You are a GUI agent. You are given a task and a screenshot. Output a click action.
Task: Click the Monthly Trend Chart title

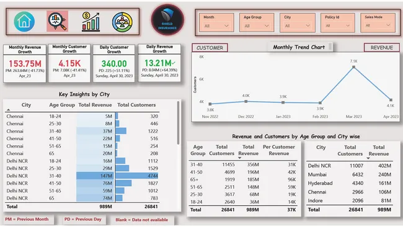[299, 47]
